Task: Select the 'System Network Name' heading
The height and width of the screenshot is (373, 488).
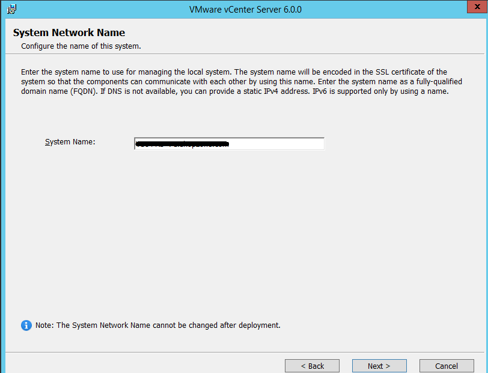Action: [69, 32]
